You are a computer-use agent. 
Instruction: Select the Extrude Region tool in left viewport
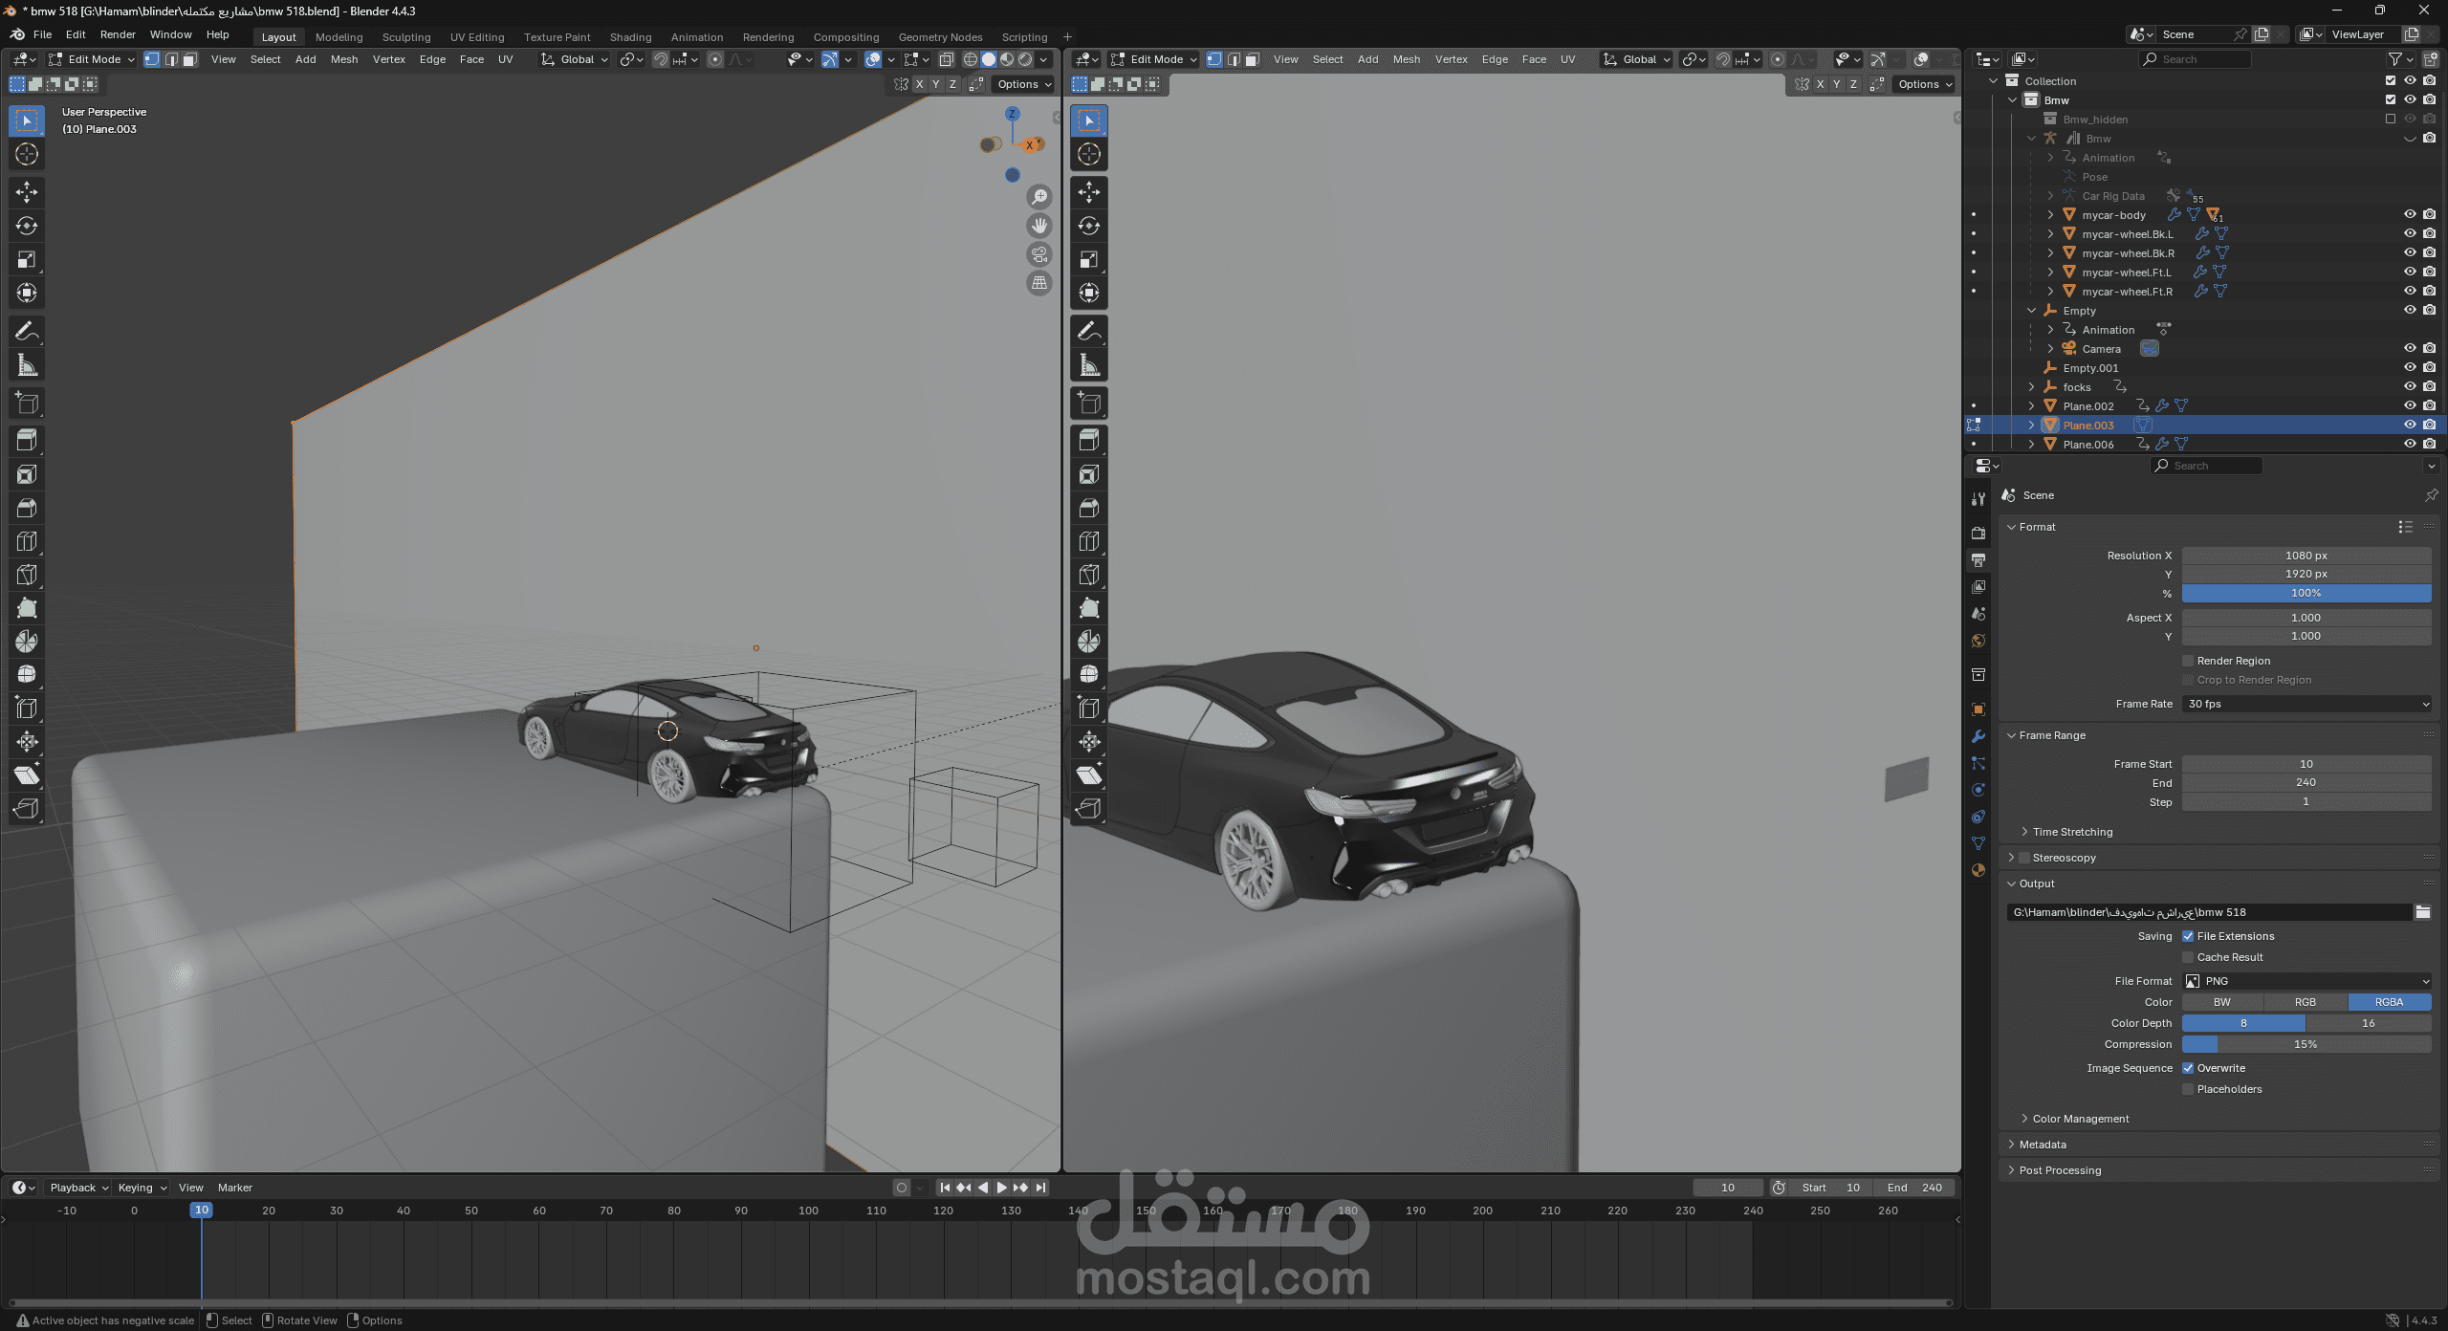27,439
